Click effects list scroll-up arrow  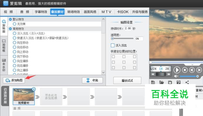tap(103, 19)
